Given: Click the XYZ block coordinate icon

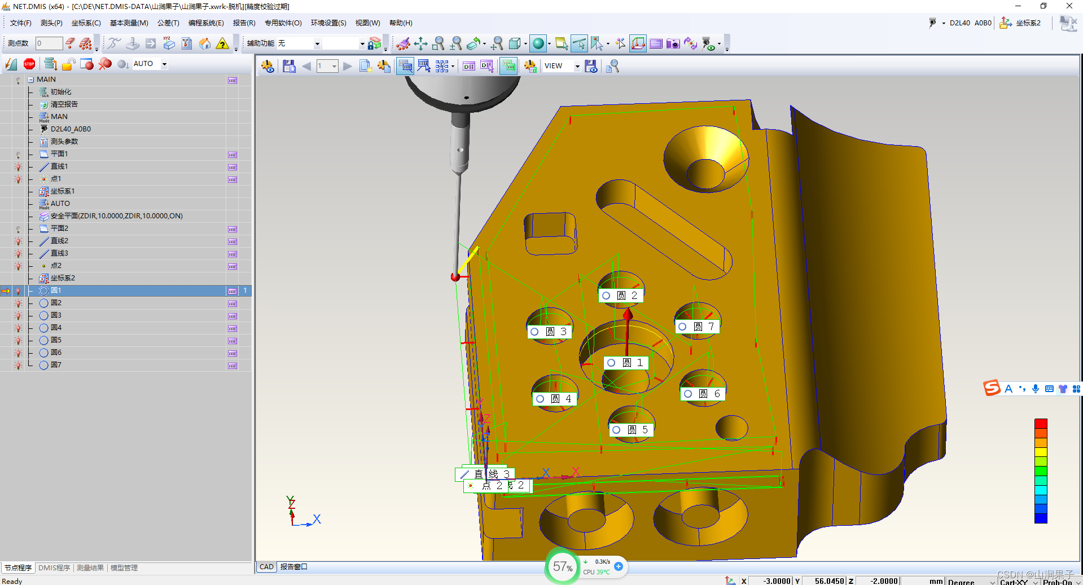Looking at the screenshot, I should pos(169,43).
